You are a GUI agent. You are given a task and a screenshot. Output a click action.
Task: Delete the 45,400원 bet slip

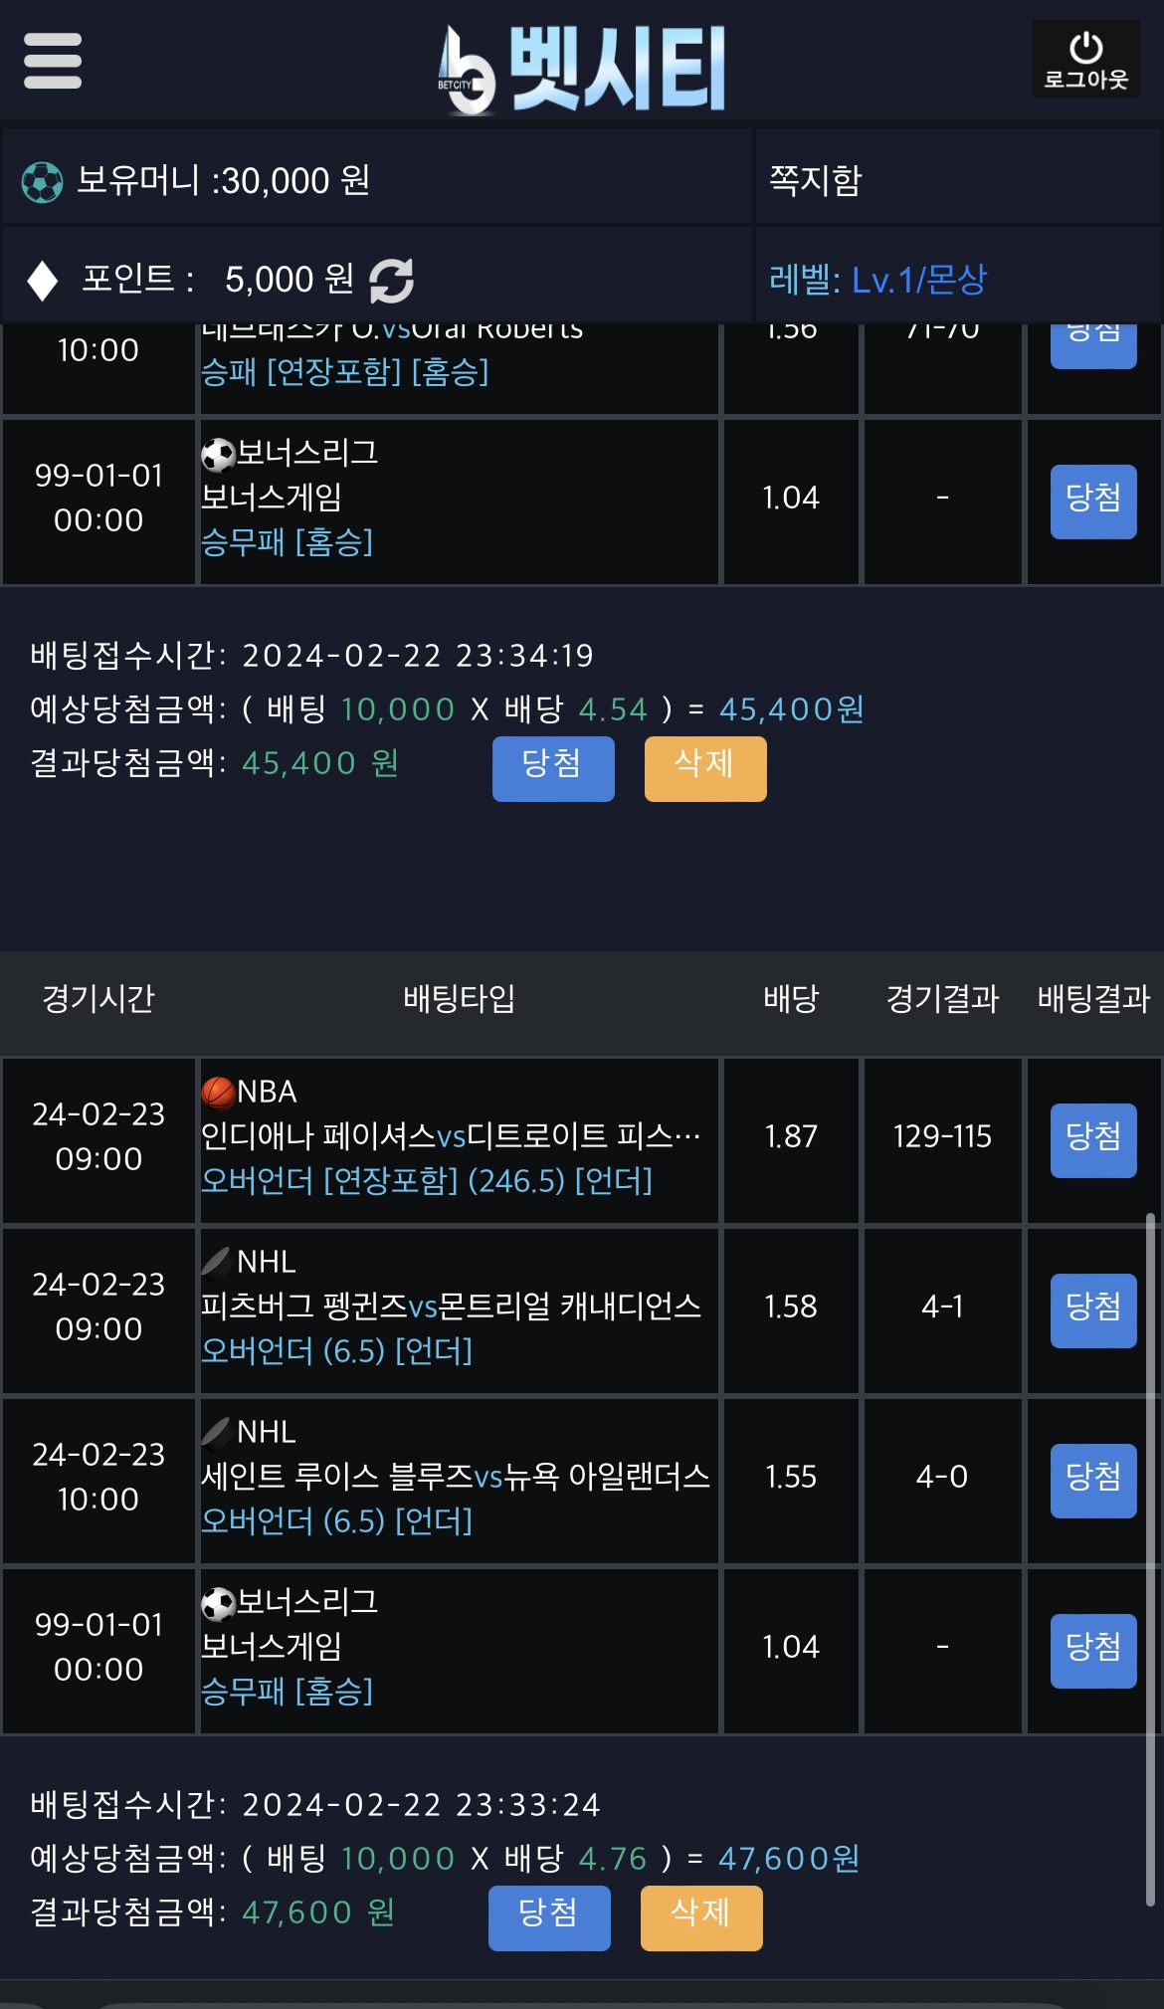[x=705, y=768]
